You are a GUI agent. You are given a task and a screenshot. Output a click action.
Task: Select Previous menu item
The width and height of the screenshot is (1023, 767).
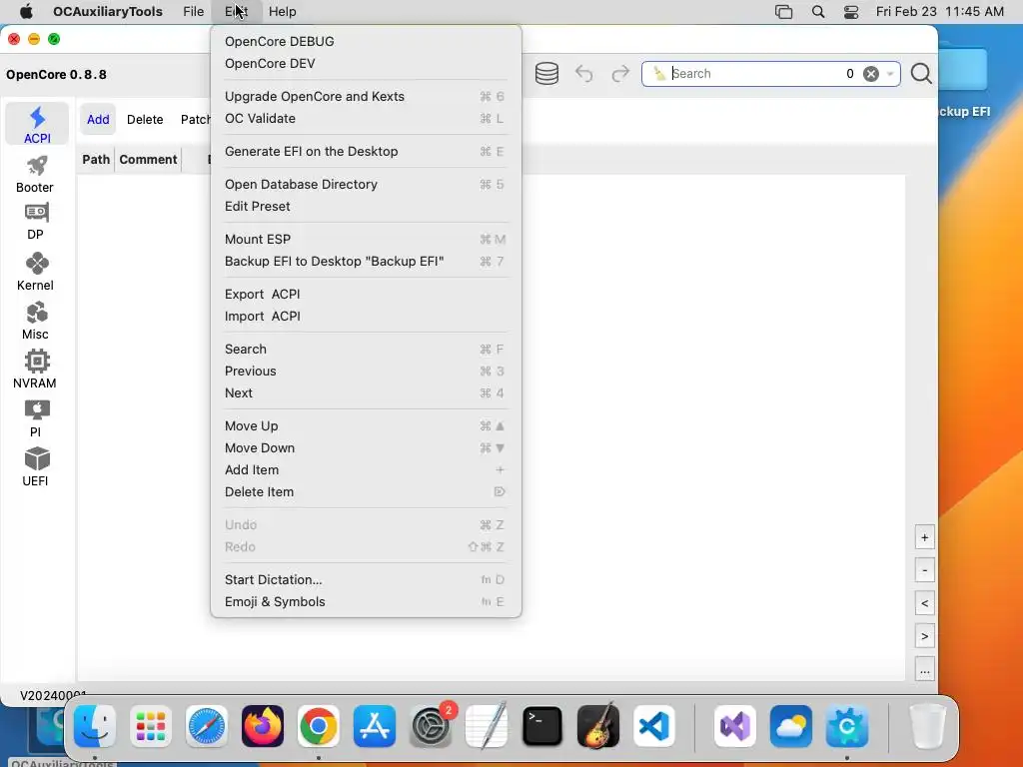click(366, 372)
